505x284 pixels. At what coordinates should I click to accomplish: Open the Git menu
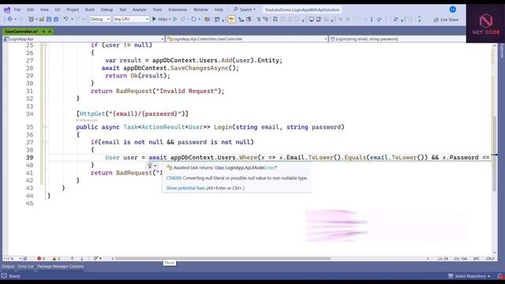tap(58, 9)
